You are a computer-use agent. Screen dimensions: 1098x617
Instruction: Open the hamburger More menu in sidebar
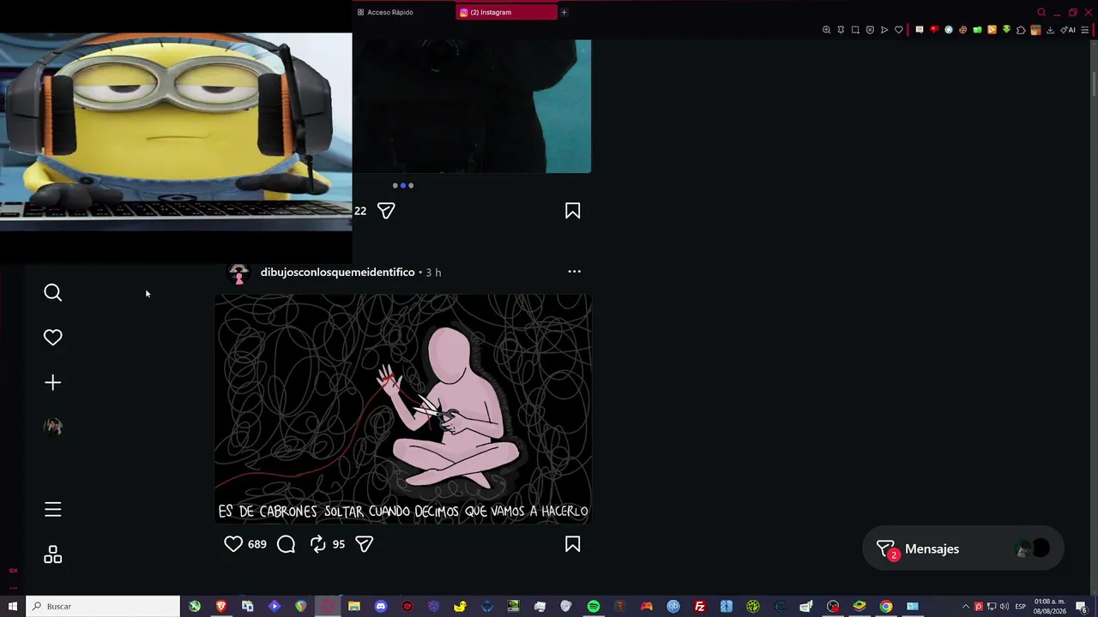[52, 510]
